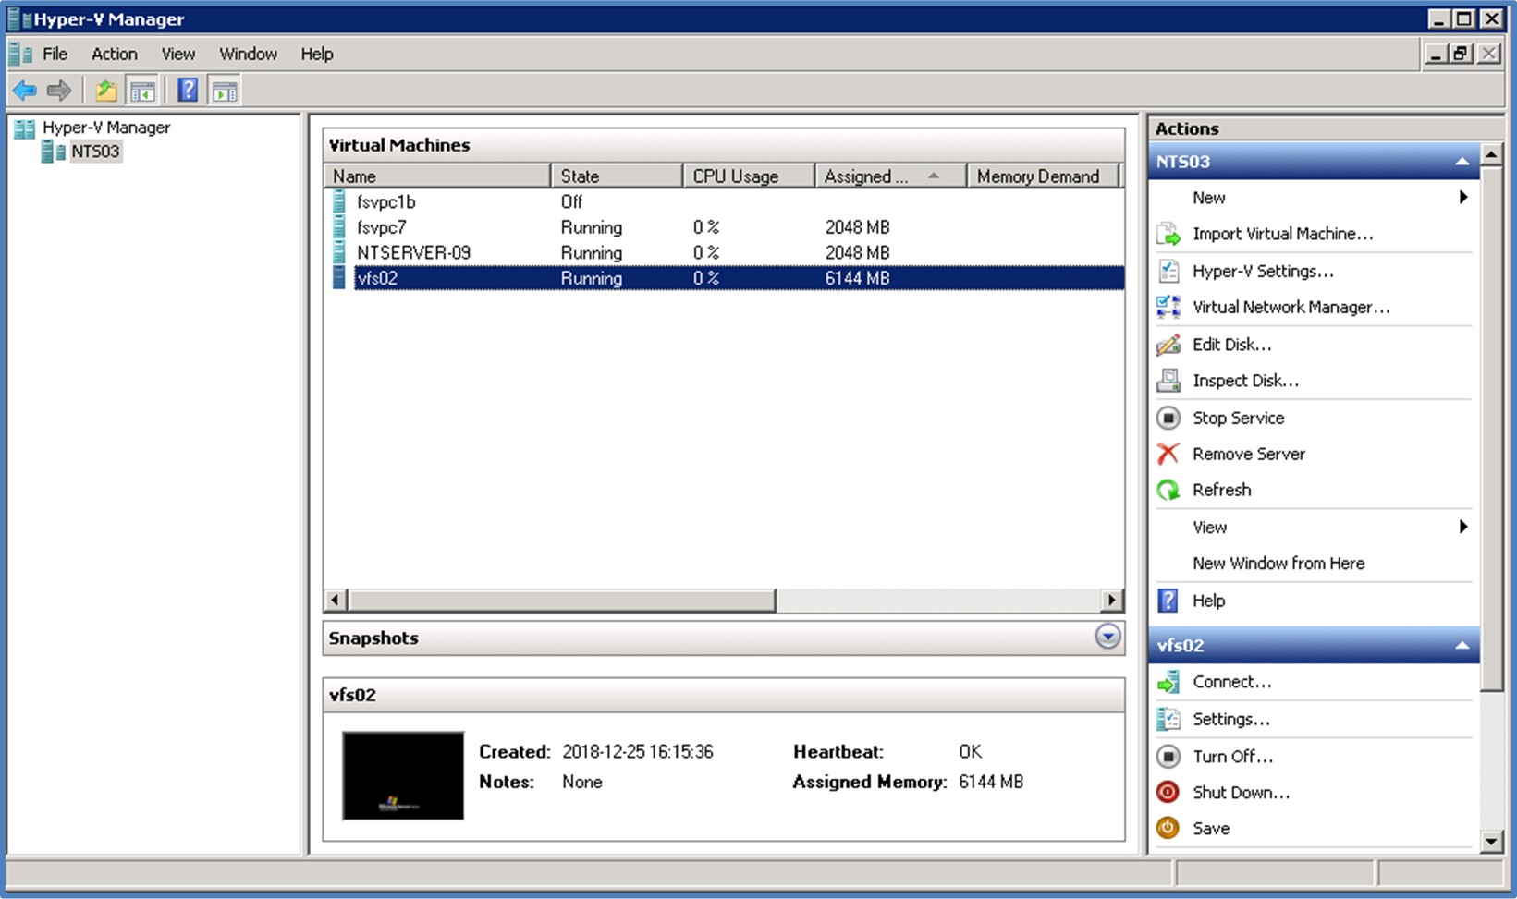Collapse the vfs02 actions group
Screen dimensions: 1517x899
[x=1462, y=646]
